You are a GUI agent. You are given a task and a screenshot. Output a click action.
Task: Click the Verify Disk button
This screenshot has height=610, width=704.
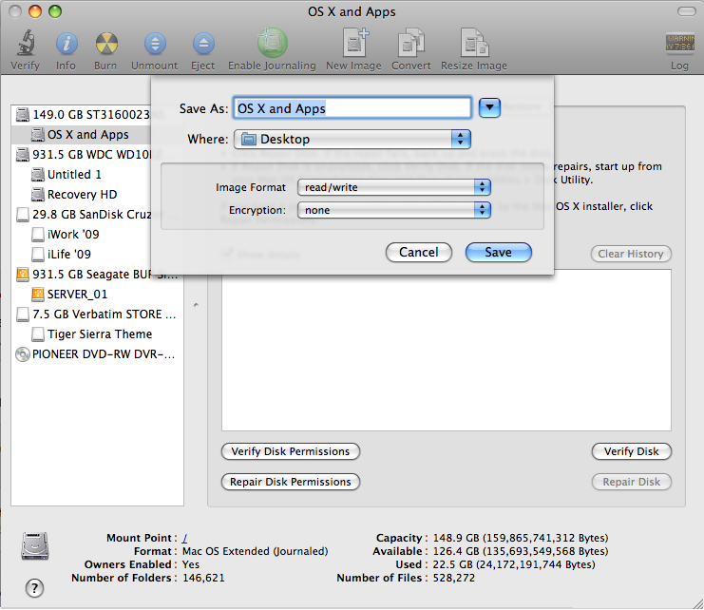tap(631, 451)
